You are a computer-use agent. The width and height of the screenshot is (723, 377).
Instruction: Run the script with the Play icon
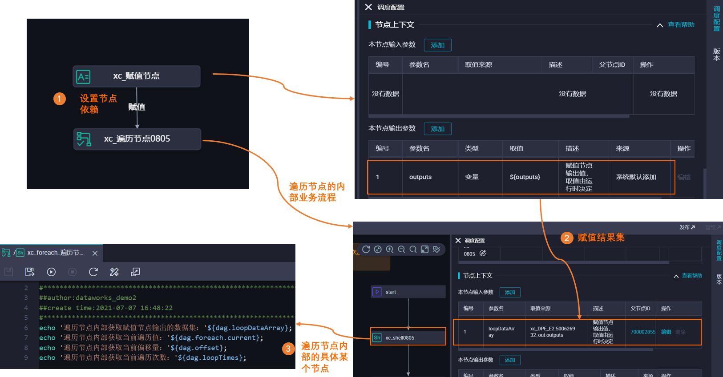(x=51, y=272)
